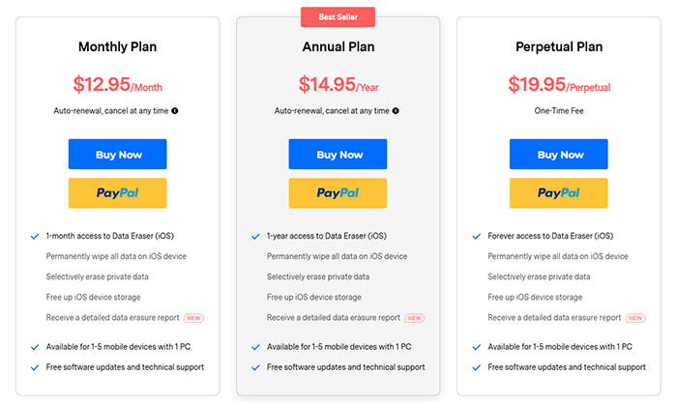Select the Perpetual Plan heading
677x403 pixels.
tap(559, 46)
